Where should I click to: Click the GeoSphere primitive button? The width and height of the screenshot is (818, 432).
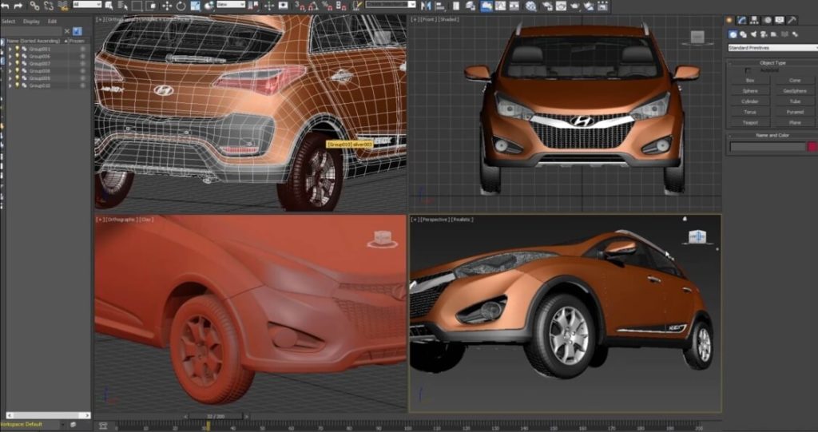click(x=795, y=91)
